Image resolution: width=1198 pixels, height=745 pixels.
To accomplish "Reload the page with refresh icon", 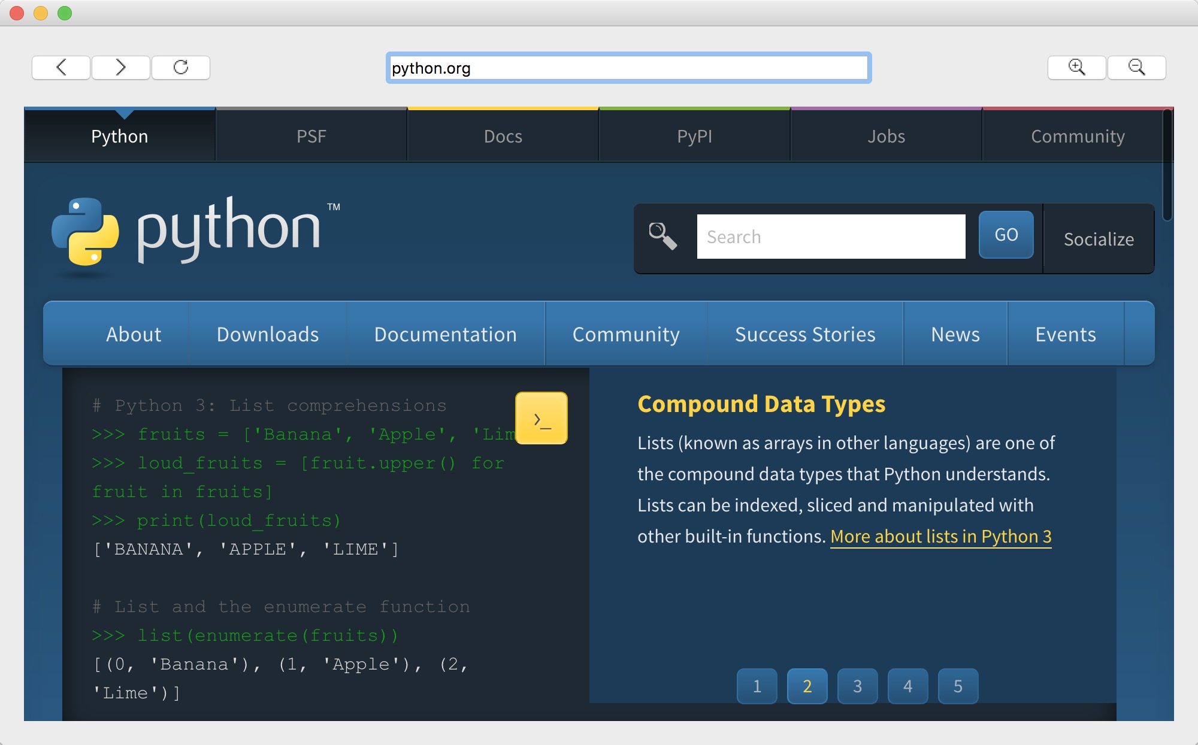I will pos(181,67).
